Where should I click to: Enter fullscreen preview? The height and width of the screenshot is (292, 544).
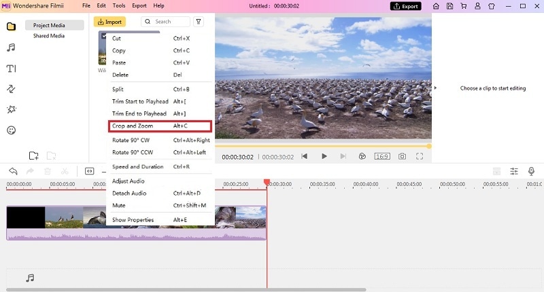tap(420, 156)
